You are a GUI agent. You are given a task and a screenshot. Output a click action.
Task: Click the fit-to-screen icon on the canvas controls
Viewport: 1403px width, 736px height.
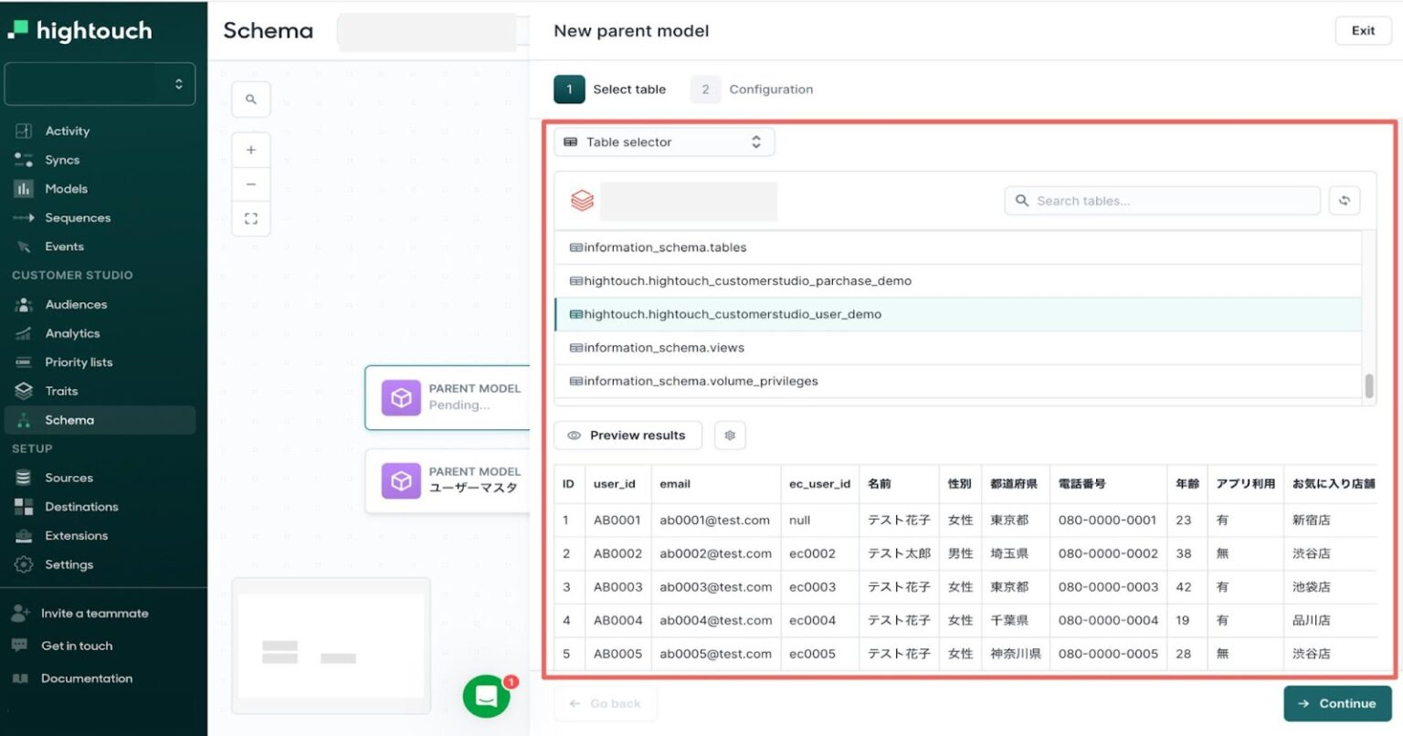pyautogui.click(x=251, y=218)
